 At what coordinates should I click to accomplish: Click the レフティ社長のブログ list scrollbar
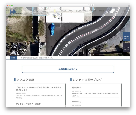pos(122,95)
